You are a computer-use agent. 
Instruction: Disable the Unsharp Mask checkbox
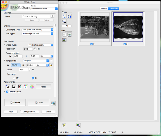tap(7, 92)
